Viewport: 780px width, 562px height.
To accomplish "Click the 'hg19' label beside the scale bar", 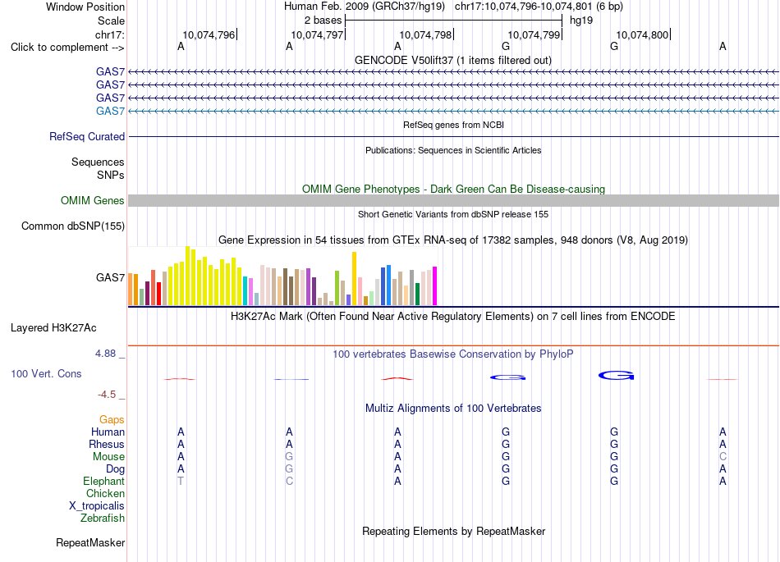I will 581,21.
